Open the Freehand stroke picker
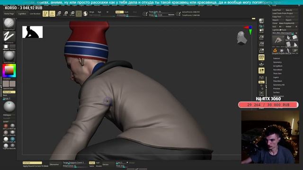Image resolution: width=303 pixels, height=170 pixels. [9, 36]
